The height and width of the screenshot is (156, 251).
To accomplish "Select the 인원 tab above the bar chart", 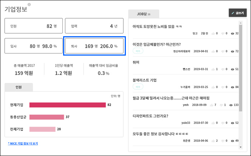I will pos(19,87).
